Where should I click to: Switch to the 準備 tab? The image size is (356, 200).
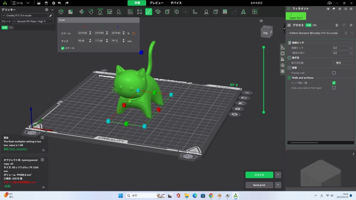pyautogui.click(x=137, y=3)
